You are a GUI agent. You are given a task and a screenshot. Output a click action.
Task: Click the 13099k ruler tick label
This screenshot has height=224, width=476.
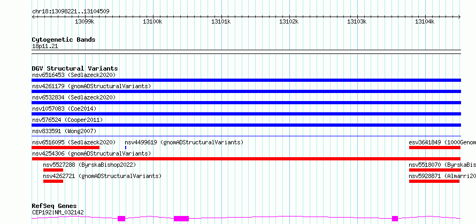tap(85, 22)
